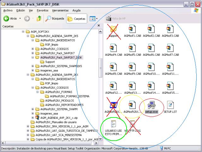Open the Ayuda menu
202x152 pixels.
click(x=76, y=10)
